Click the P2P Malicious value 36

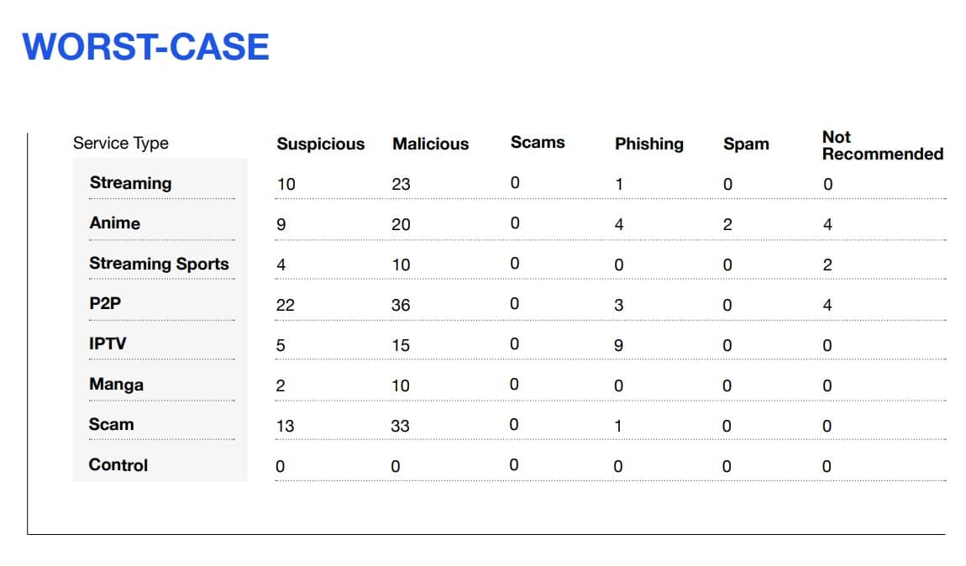(401, 305)
